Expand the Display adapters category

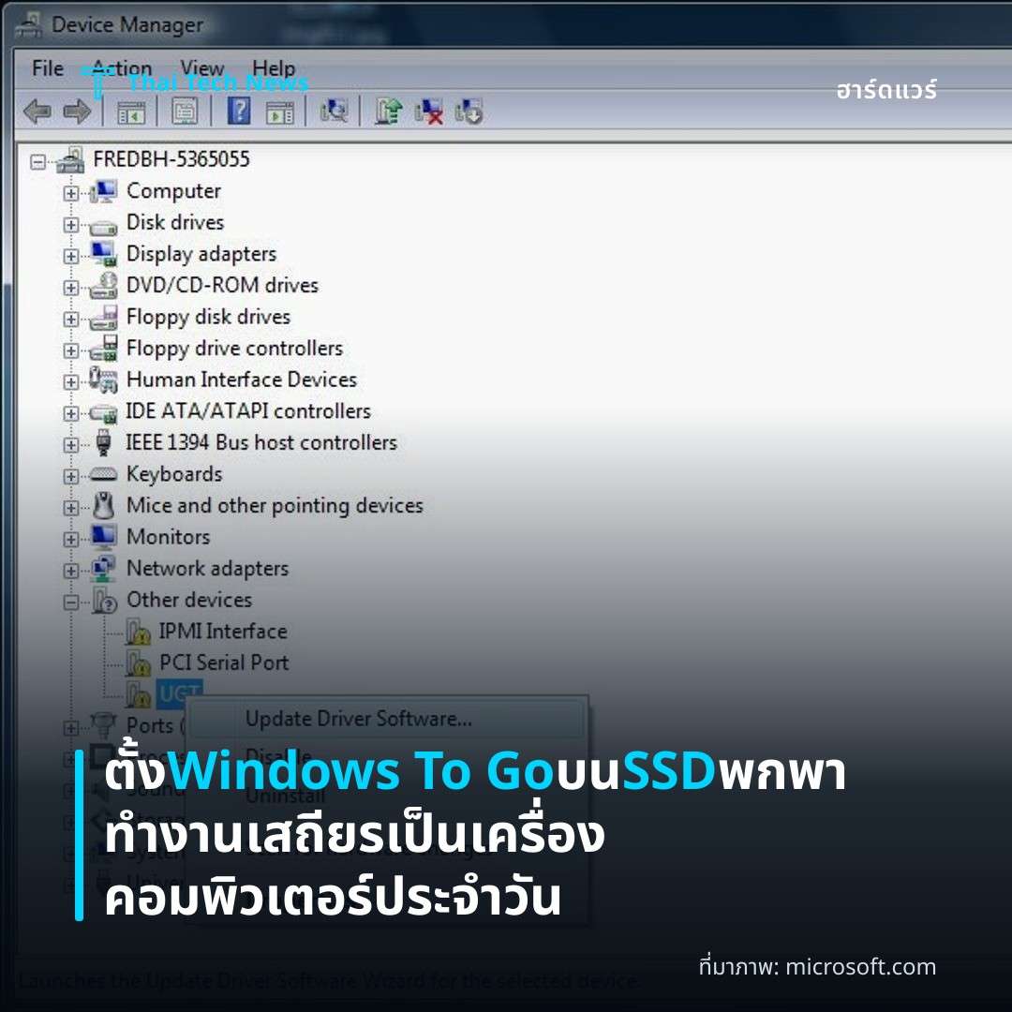[71, 256]
